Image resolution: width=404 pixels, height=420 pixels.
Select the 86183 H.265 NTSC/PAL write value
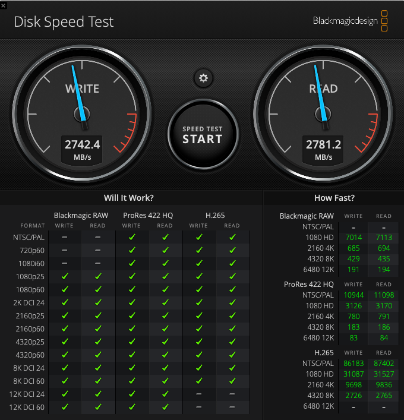click(353, 364)
